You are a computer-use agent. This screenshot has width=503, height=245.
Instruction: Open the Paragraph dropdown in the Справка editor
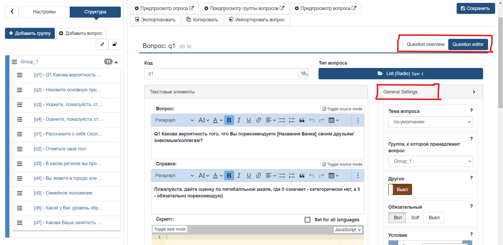174,176
